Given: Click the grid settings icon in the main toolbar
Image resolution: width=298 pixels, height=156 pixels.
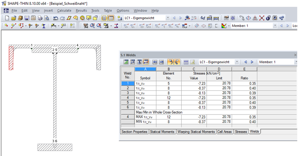Looking at the screenshot, I should [x=233, y=18].
